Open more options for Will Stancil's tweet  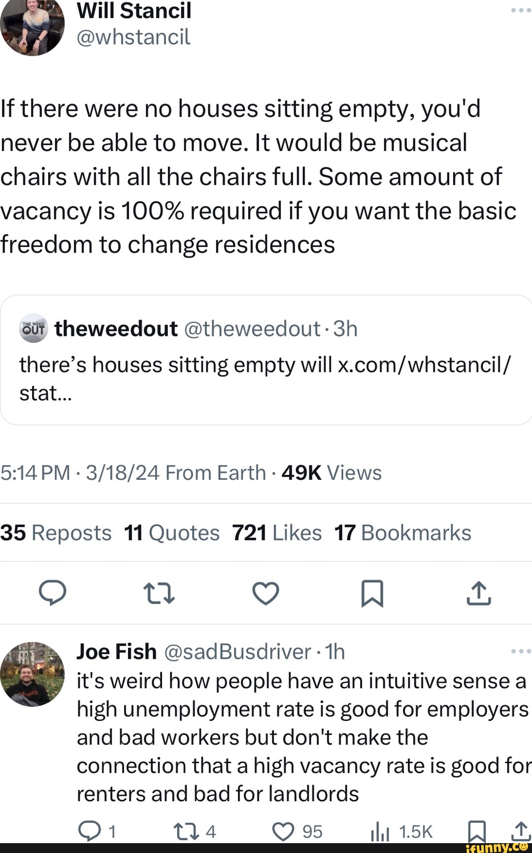coord(521,10)
